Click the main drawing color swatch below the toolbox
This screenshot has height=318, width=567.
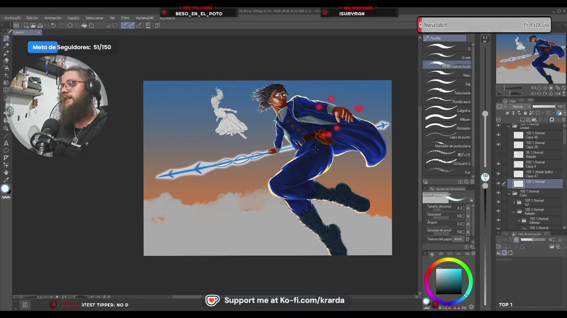pyautogui.click(x=5, y=189)
